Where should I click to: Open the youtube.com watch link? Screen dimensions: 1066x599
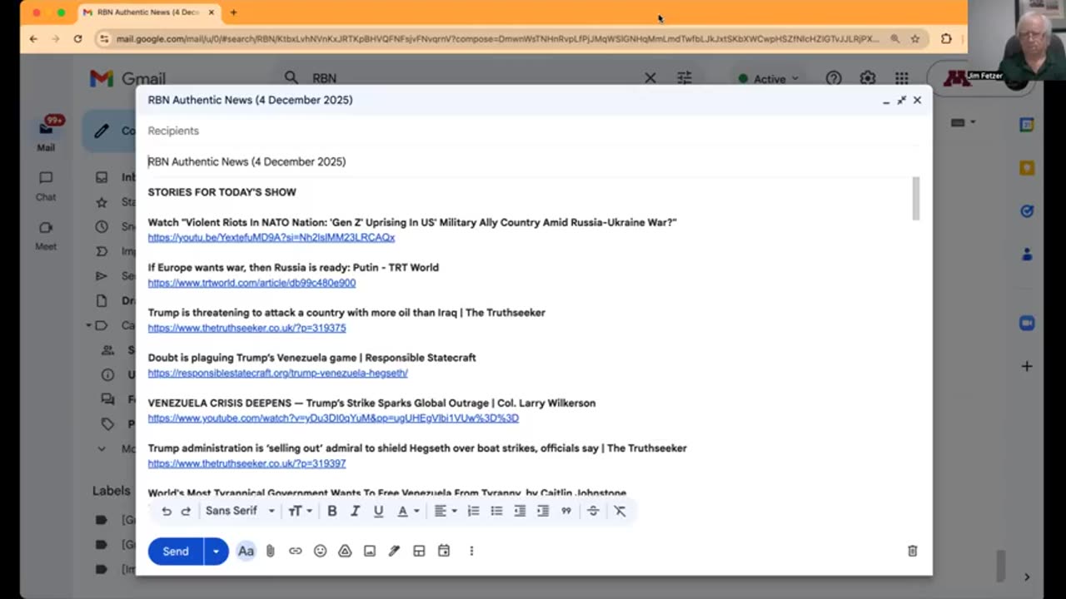click(x=333, y=418)
